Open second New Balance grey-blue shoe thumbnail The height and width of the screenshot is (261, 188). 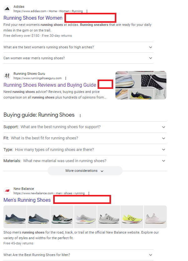(x=38, y=217)
